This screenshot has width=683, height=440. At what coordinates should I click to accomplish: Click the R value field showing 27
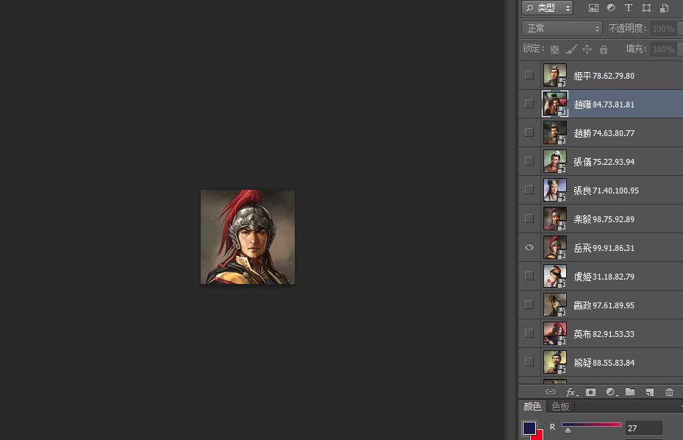coord(643,428)
